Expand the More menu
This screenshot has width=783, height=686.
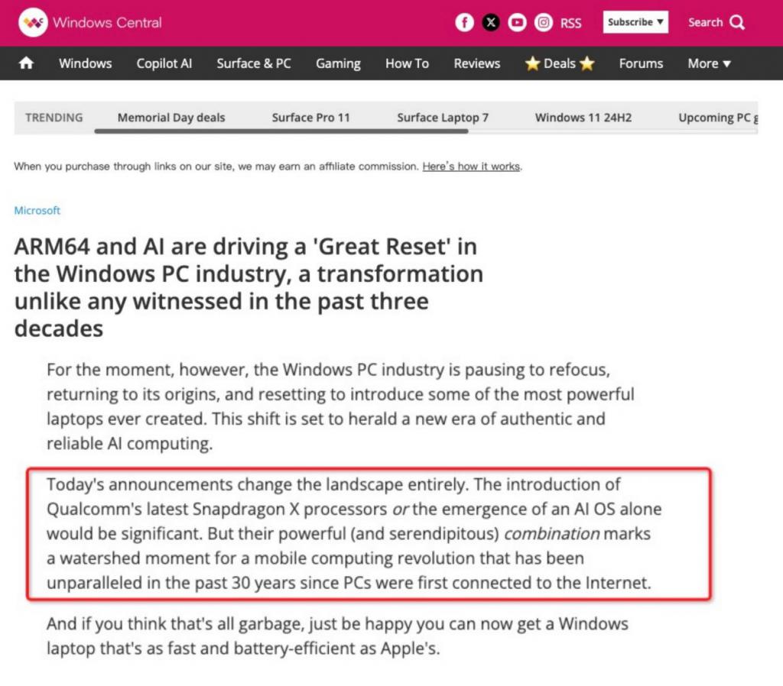[709, 63]
